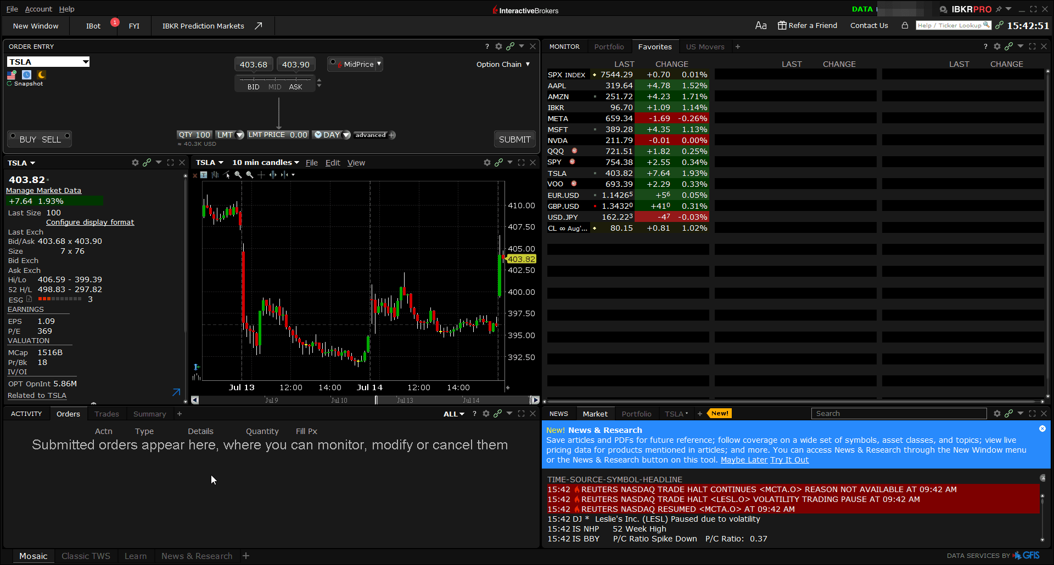
Task: Open TSLA dropdown in quote details header
Action: click(x=21, y=163)
